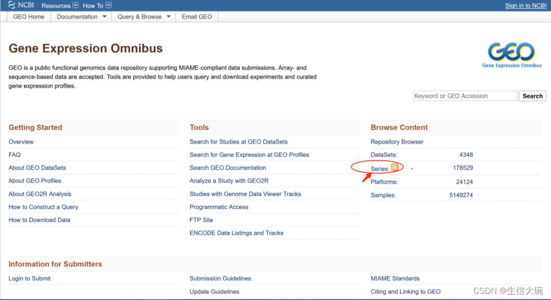Click the Series: browse link
The width and height of the screenshot is (551, 300).
[x=380, y=169]
